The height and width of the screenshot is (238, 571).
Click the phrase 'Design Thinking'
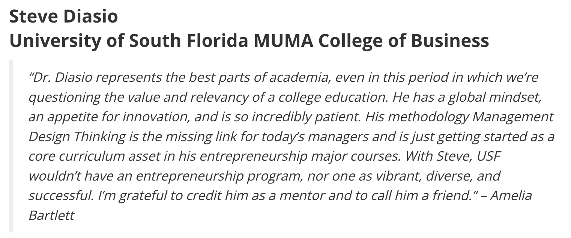click(x=77, y=137)
